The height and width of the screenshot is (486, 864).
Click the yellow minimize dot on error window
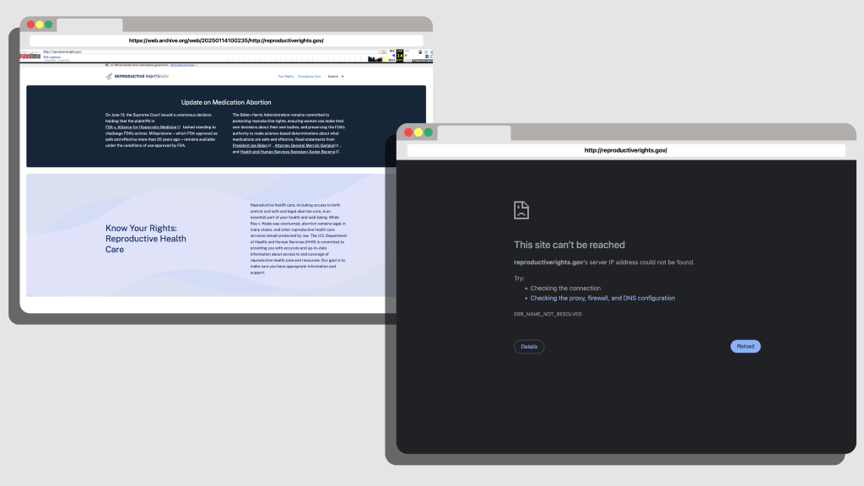(417, 132)
